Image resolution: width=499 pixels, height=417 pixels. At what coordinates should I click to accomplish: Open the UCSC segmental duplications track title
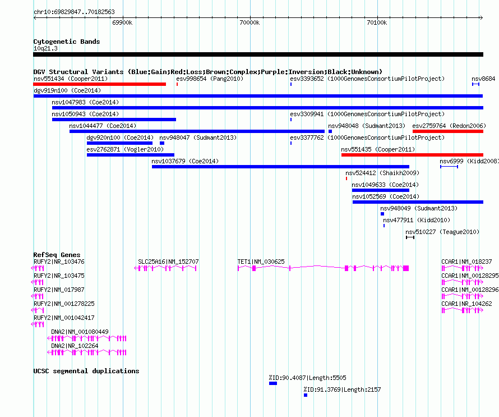(86, 371)
